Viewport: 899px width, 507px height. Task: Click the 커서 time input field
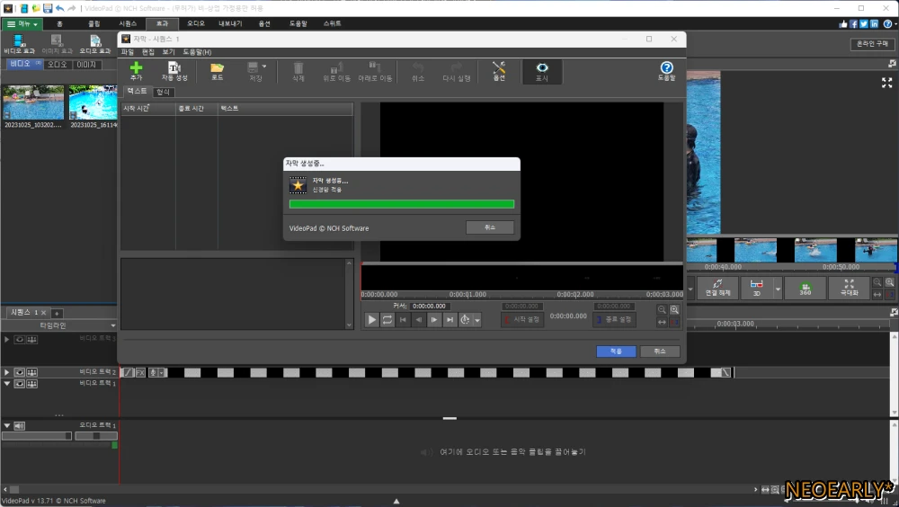click(x=430, y=306)
